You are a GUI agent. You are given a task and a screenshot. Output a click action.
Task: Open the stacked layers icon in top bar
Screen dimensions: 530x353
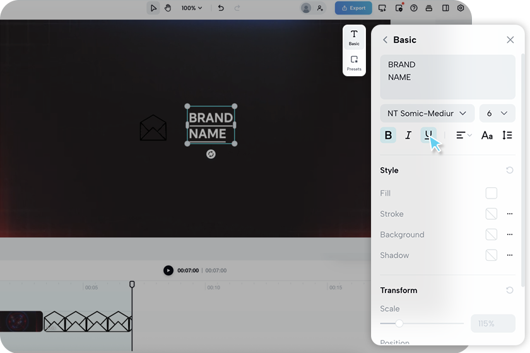tap(429, 8)
